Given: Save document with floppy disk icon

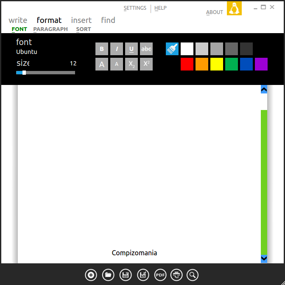Looking at the screenshot, I should click(126, 275).
